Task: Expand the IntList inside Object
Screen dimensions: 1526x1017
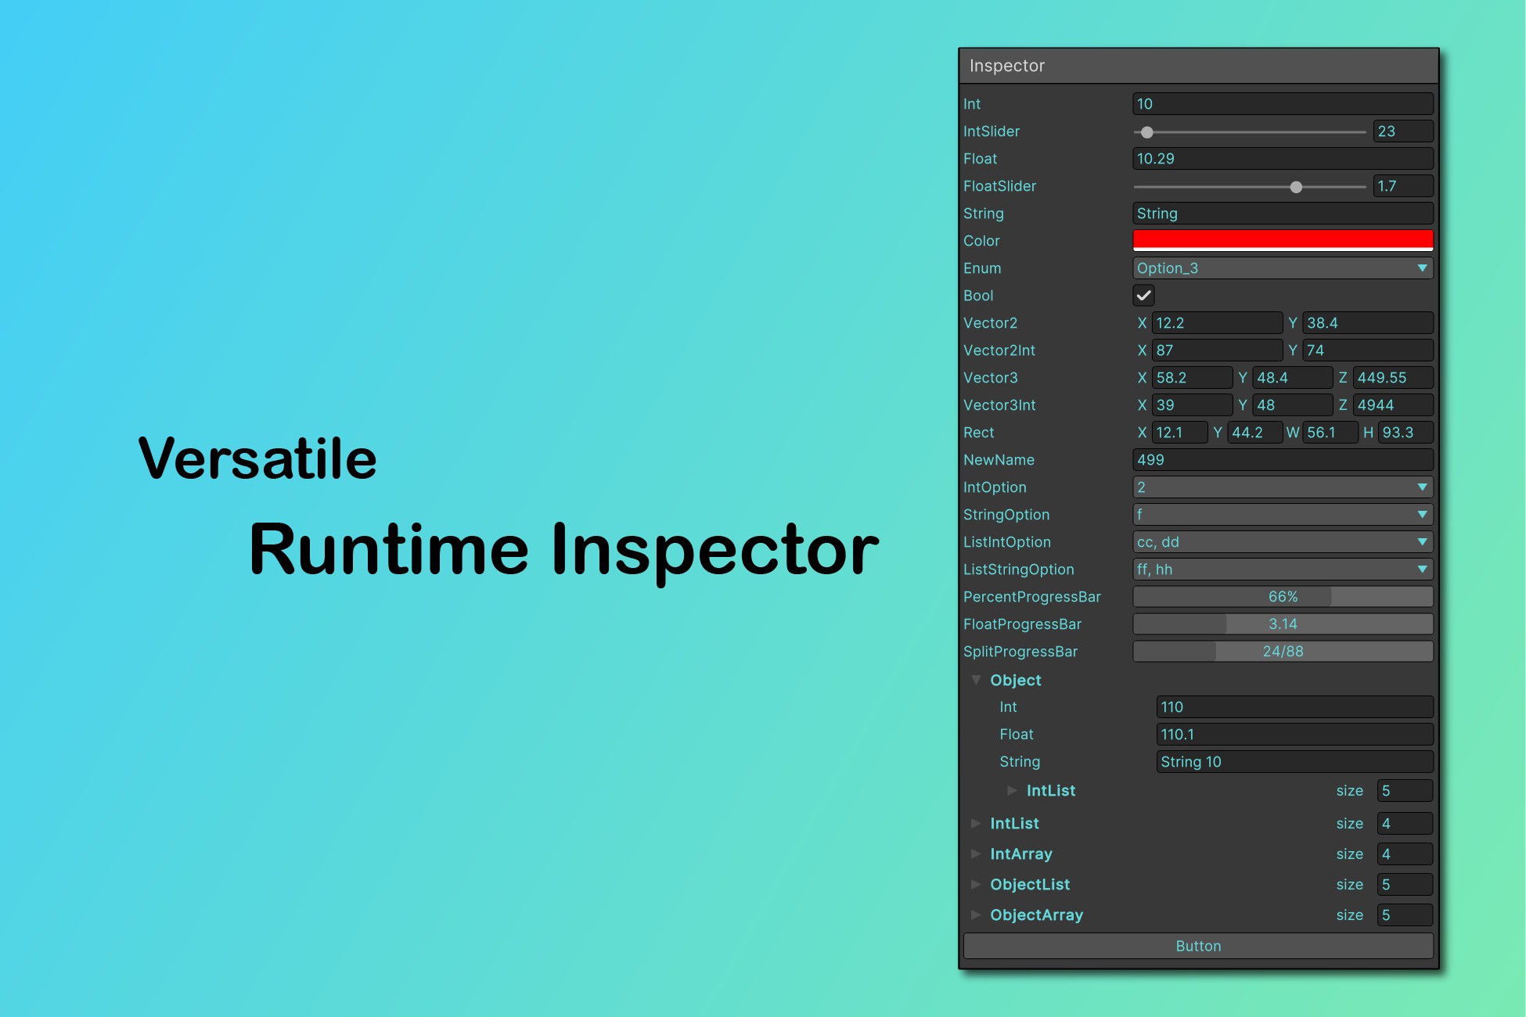Action: pos(1013,790)
